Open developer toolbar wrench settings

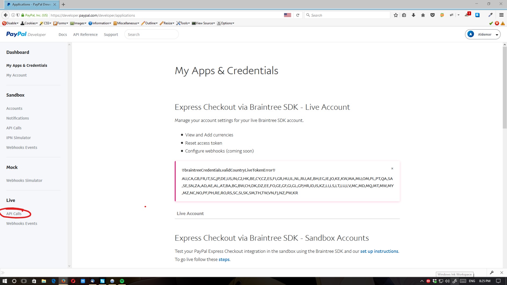[x=492, y=273]
